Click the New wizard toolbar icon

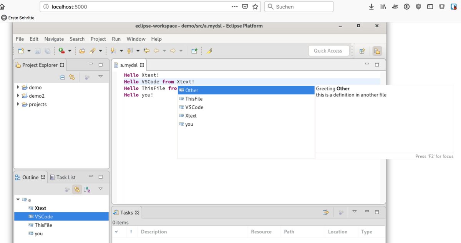click(x=21, y=51)
